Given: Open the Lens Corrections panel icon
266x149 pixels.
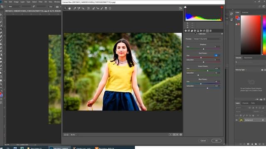Looking at the screenshot, I should click(x=201, y=31).
